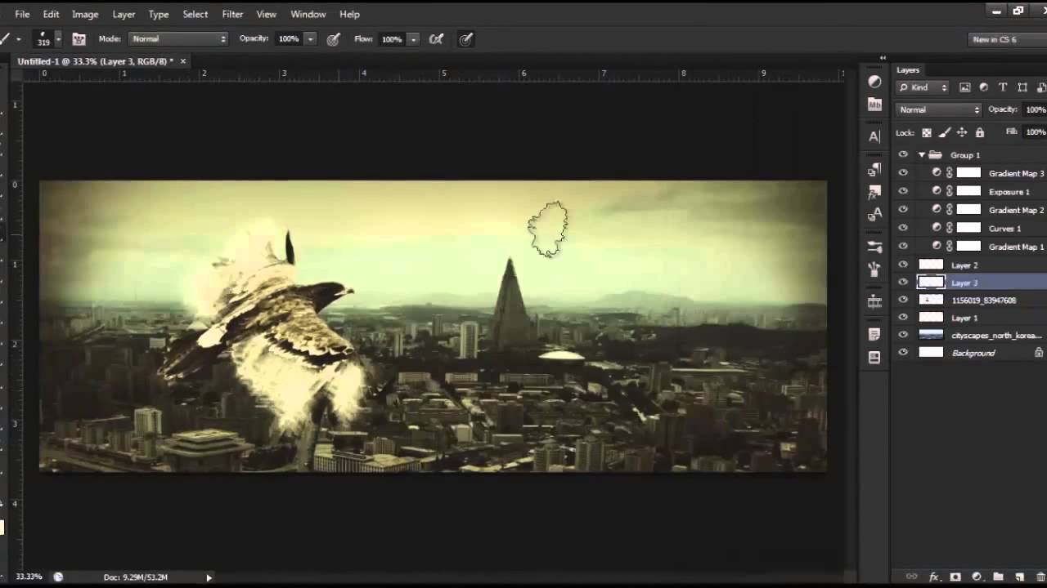This screenshot has height=588, width=1047.
Task: Collapse the panel dock double-arrow
Action: pyautogui.click(x=883, y=58)
